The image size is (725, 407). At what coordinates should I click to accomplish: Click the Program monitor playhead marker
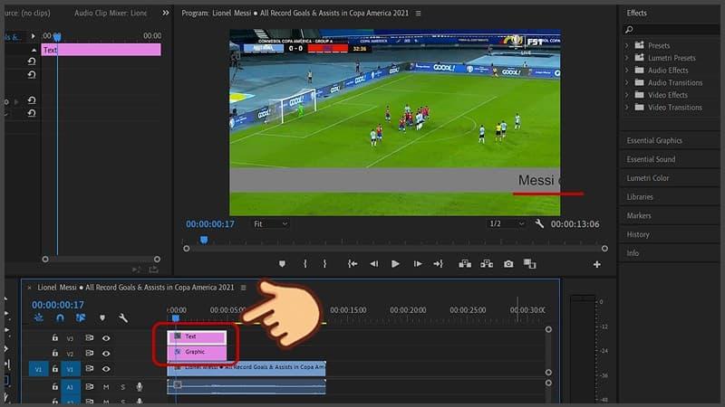pos(204,240)
